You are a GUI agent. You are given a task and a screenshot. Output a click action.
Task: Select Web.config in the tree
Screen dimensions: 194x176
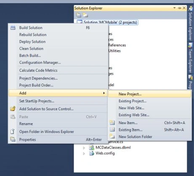tap(105, 153)
